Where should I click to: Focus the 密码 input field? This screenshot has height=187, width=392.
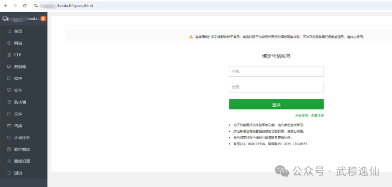tap(276, 87)
